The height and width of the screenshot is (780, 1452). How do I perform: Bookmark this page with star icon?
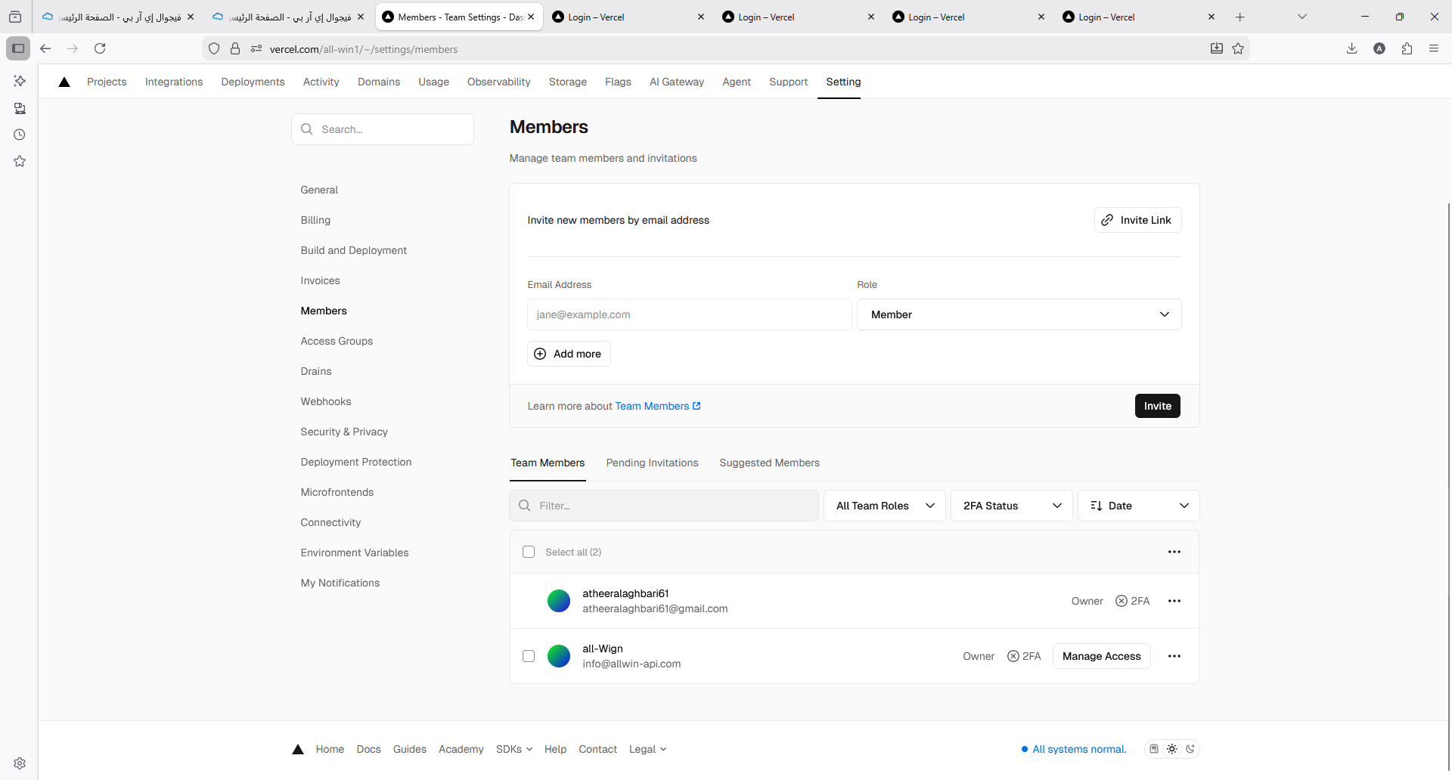pyautogui.click(x=1238, y=48)
